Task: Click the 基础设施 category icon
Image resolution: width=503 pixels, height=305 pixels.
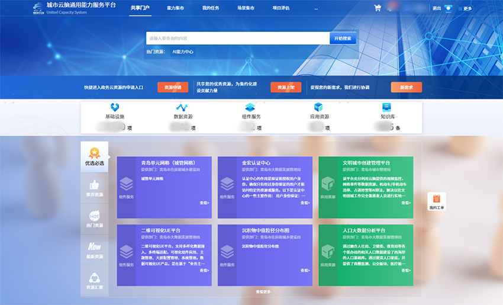Action: click(x=115, y=107)
